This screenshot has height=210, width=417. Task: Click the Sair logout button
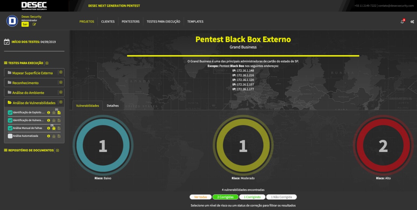25,24
